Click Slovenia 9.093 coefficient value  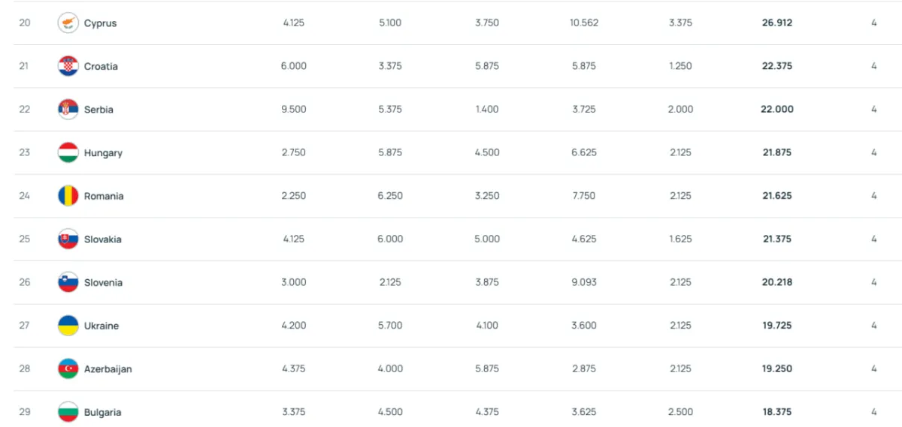pyautogui.click(x=583, y=282)
